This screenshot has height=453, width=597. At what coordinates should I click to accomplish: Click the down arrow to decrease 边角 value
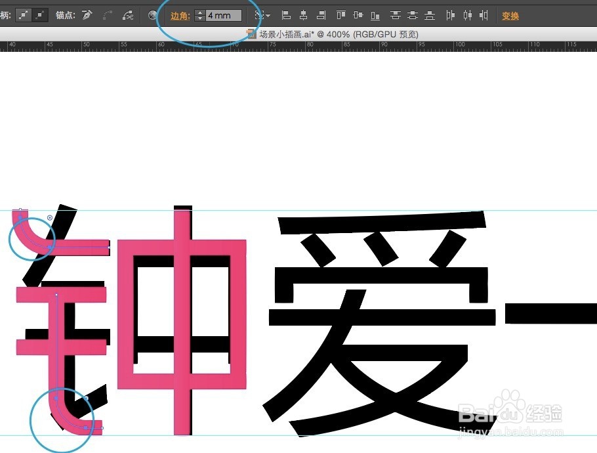201,18
